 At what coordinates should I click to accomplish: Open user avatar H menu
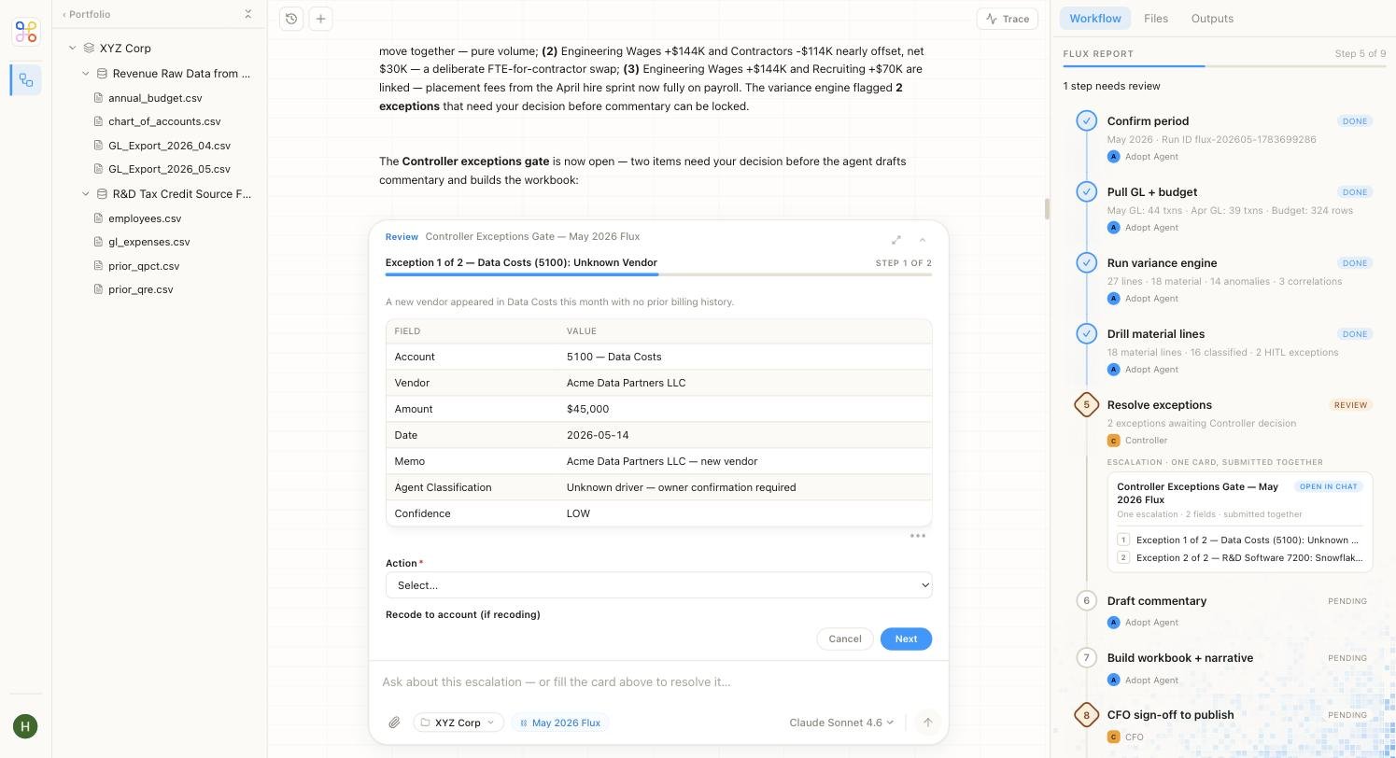pyautogui.click(x=25, y=726)
